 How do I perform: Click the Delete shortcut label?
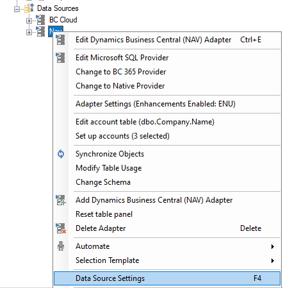tap(251, 228)
